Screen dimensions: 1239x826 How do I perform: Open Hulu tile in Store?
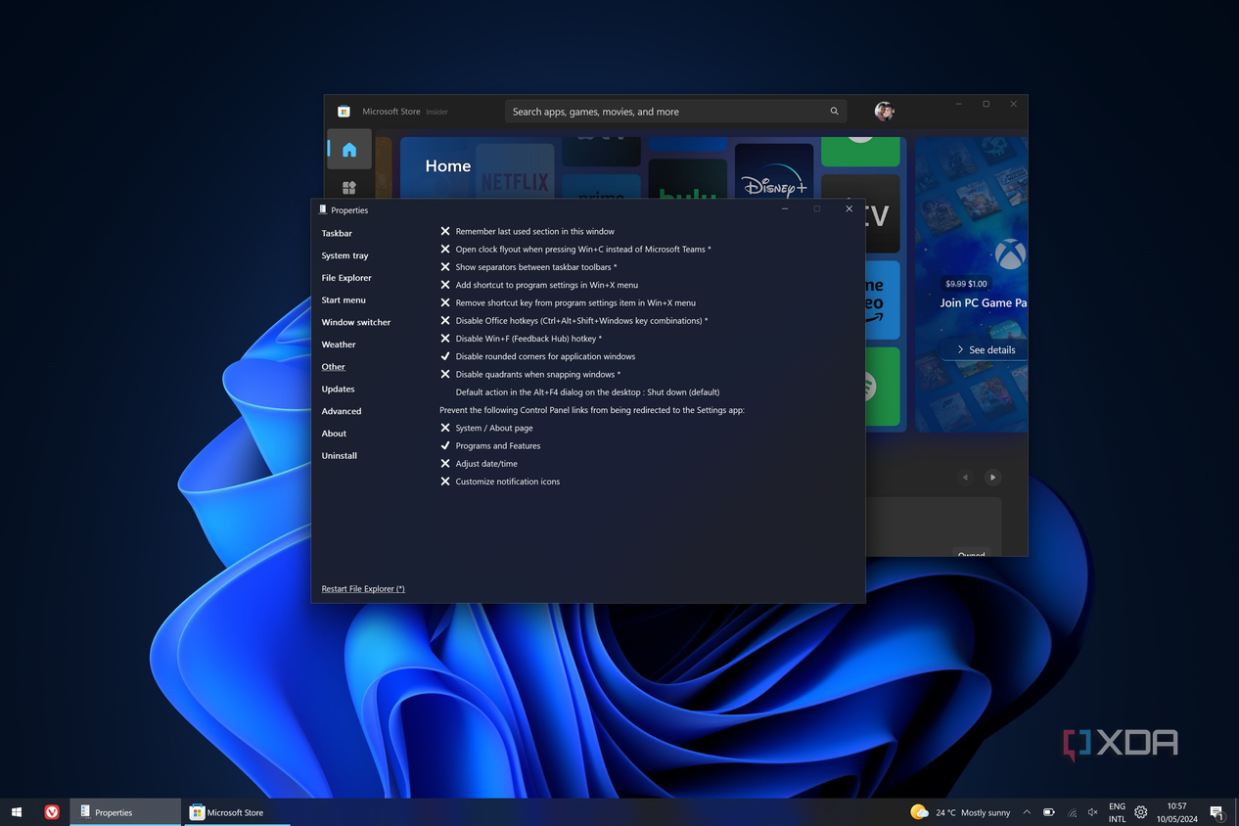tap(688, 181)
